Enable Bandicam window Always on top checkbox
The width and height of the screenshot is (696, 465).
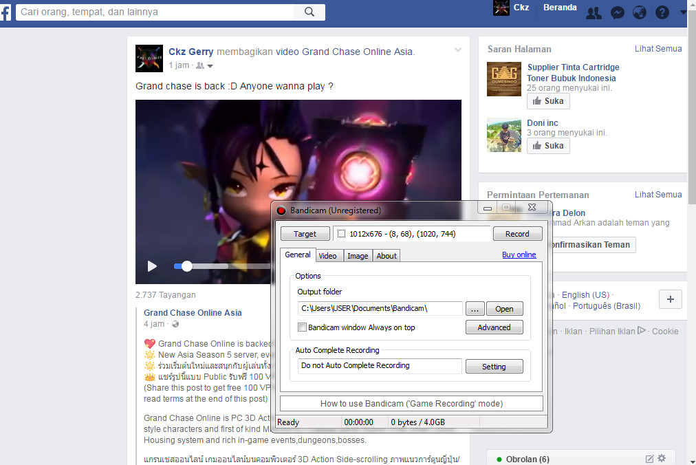point(303,327)
